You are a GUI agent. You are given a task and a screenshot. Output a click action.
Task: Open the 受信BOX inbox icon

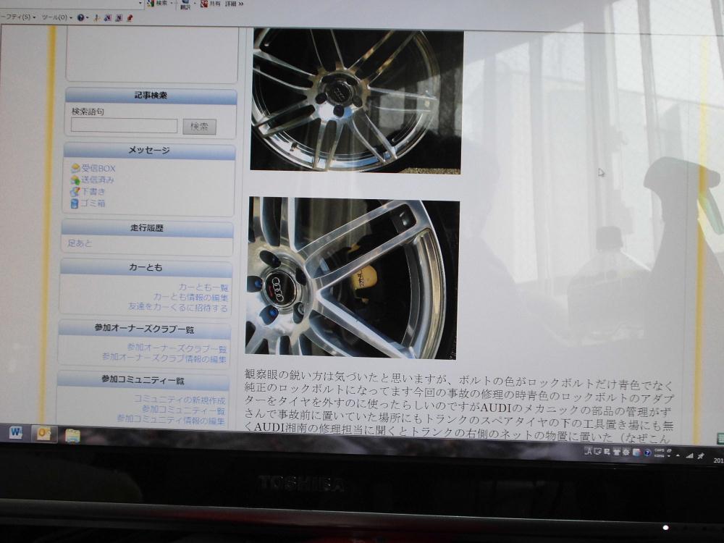click(x=75, y=169)
